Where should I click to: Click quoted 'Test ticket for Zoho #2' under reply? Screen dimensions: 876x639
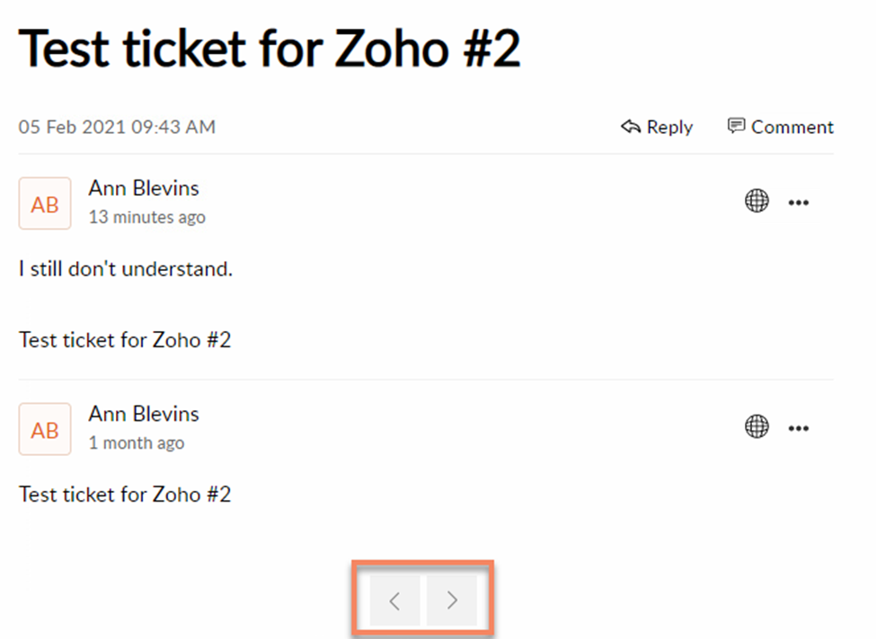coord(125,340)
